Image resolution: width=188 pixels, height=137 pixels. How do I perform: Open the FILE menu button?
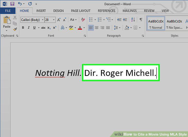8,11
